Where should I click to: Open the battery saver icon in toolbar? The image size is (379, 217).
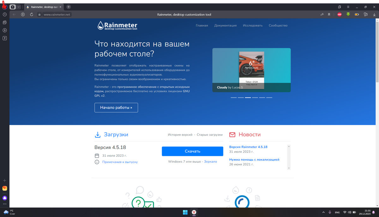357,14
